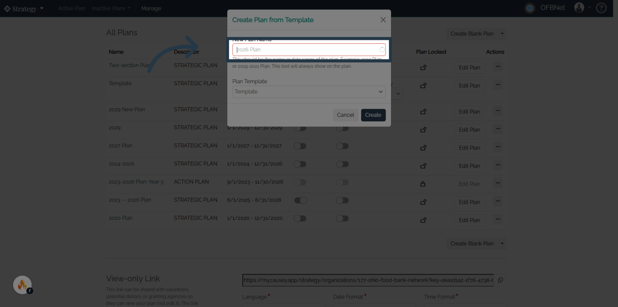This screenshot has height=307, width=618.
Task: Click the ACTION PLAN descriptor cell
Action: coord(191,182)
